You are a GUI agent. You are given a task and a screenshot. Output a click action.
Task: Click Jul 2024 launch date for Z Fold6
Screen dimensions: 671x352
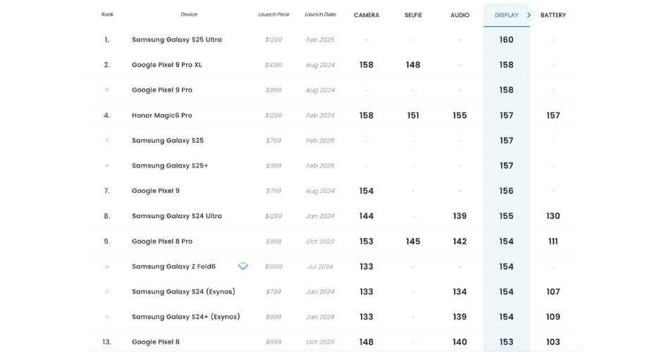[320, 267]
